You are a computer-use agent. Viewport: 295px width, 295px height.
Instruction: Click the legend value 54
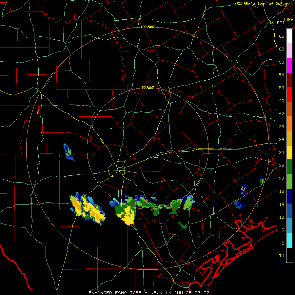[282, 75]
